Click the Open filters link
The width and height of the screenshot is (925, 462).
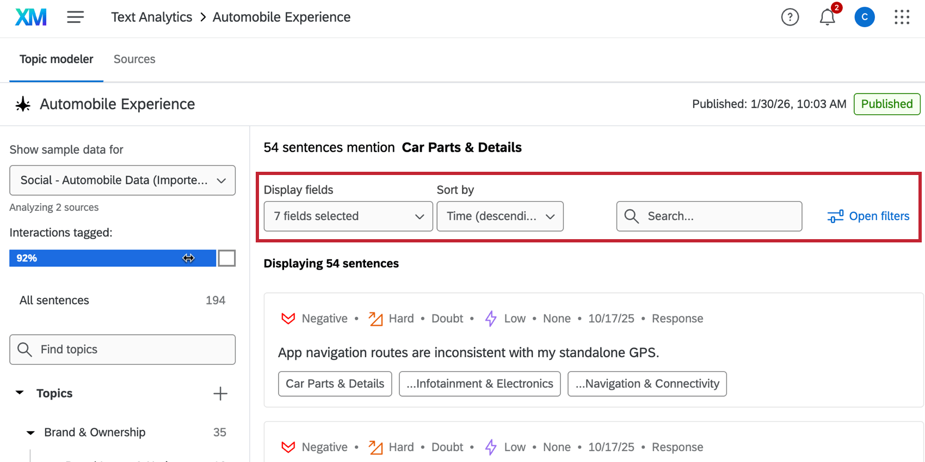(x=868, y=216)
